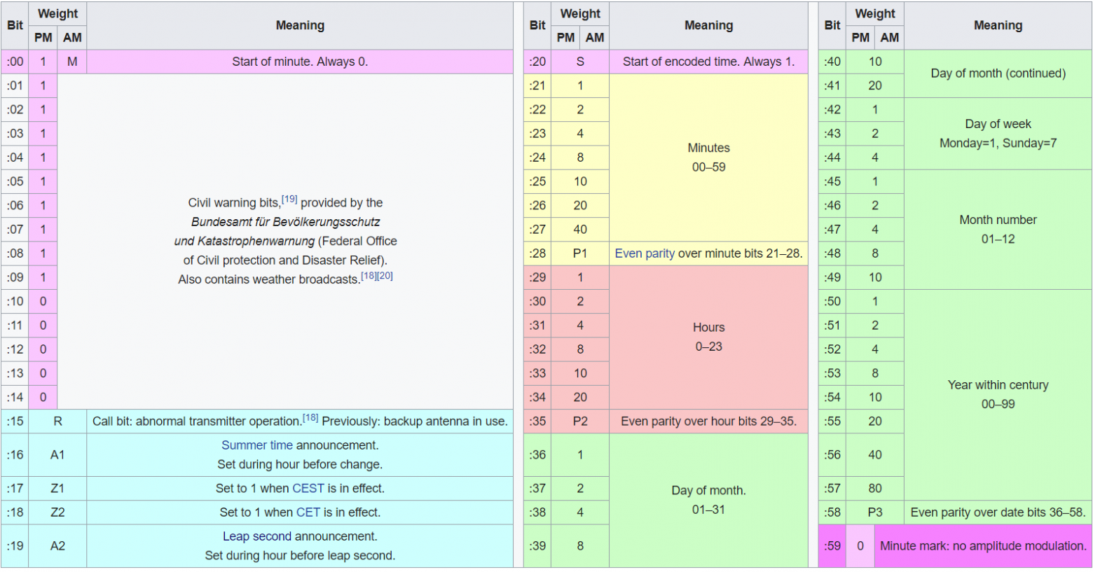Viewport: 1093px width, 572px height.
Task: Select the "Start of minute. Always 0." cell
Action: 300,62
